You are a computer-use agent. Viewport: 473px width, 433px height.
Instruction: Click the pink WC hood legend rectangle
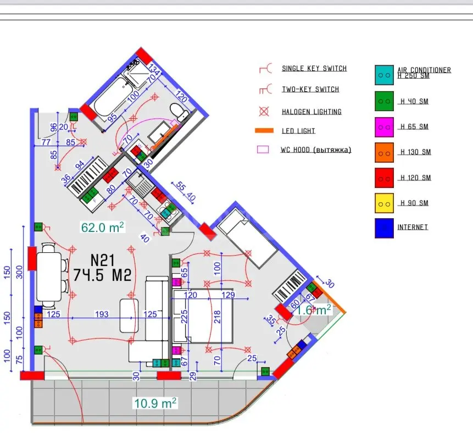click(x=263, y=149)
